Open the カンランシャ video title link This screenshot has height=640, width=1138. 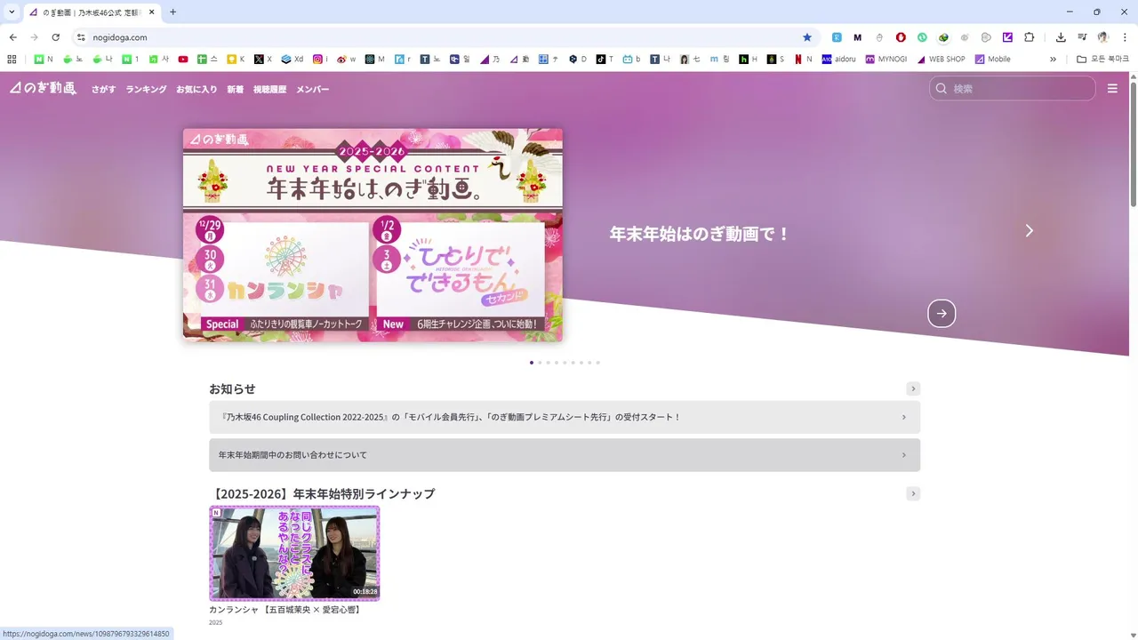click(286, 610)
